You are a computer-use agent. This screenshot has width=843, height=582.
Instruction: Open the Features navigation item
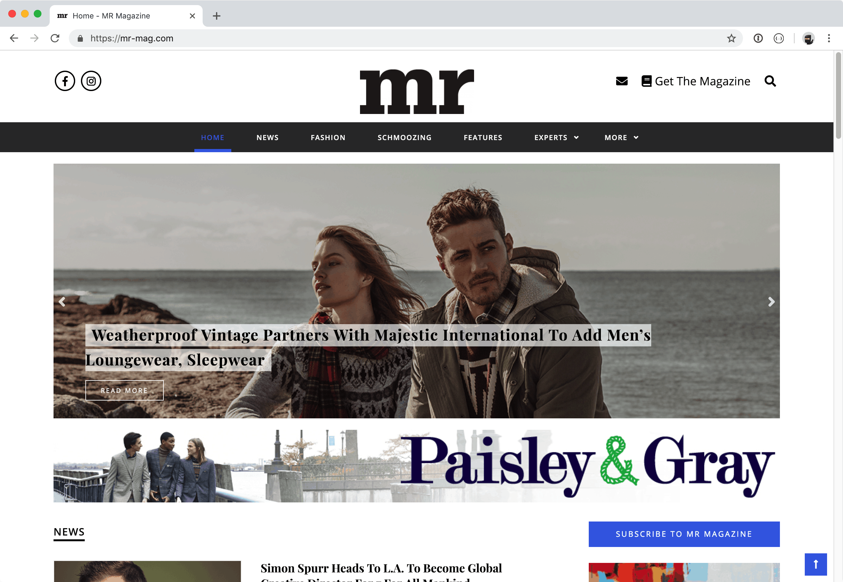tap(483, 138)
